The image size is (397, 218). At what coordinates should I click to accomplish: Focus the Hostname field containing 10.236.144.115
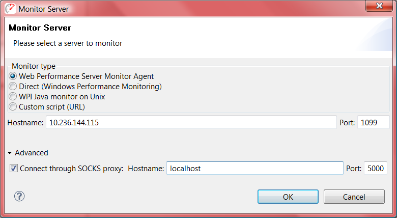[191, 122]
